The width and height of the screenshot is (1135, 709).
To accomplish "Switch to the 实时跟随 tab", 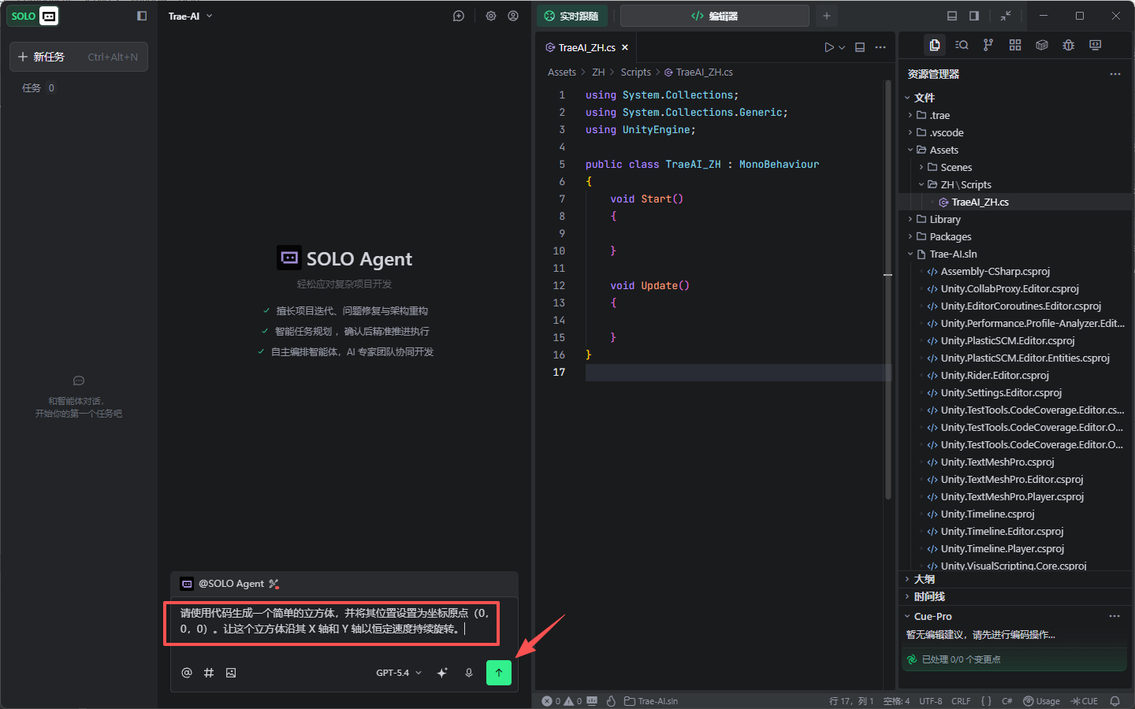I will pos(572,16).
